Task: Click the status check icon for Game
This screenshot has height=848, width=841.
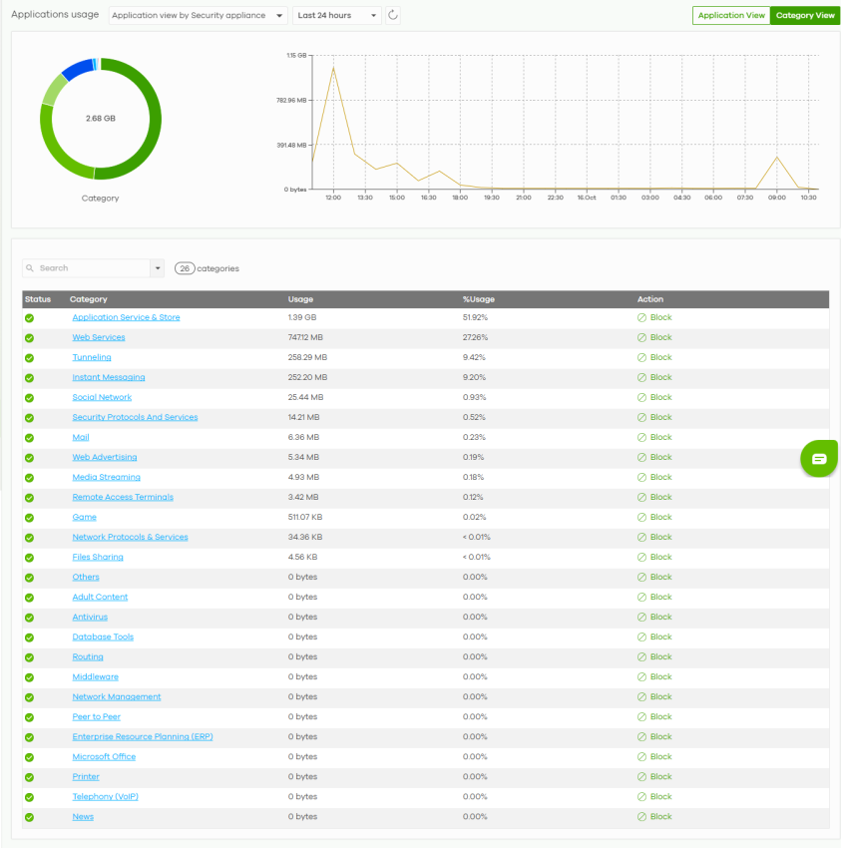Action: coord(30,517)
